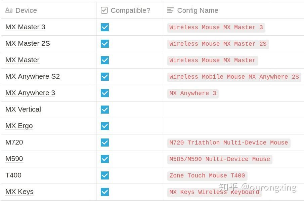304x201 pixels.
Task: Open the T400 device entry
Action: point(13,175)
